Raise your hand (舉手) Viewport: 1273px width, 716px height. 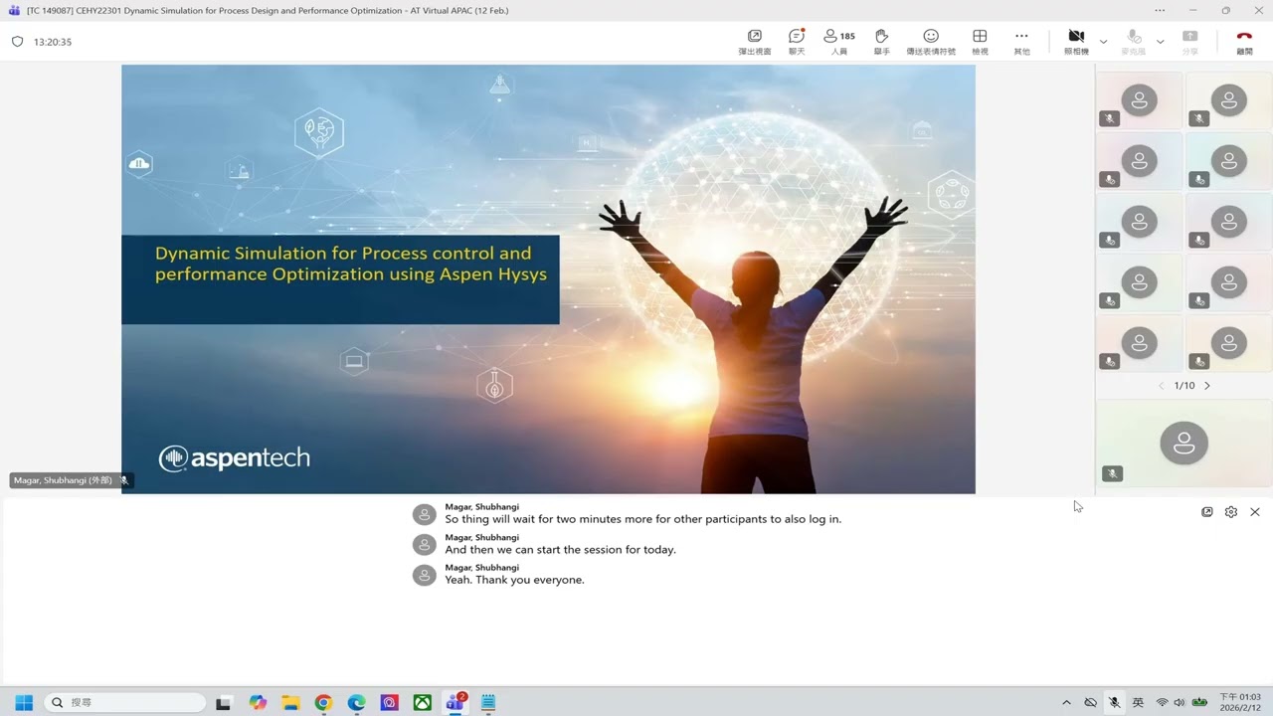point(881,42)
